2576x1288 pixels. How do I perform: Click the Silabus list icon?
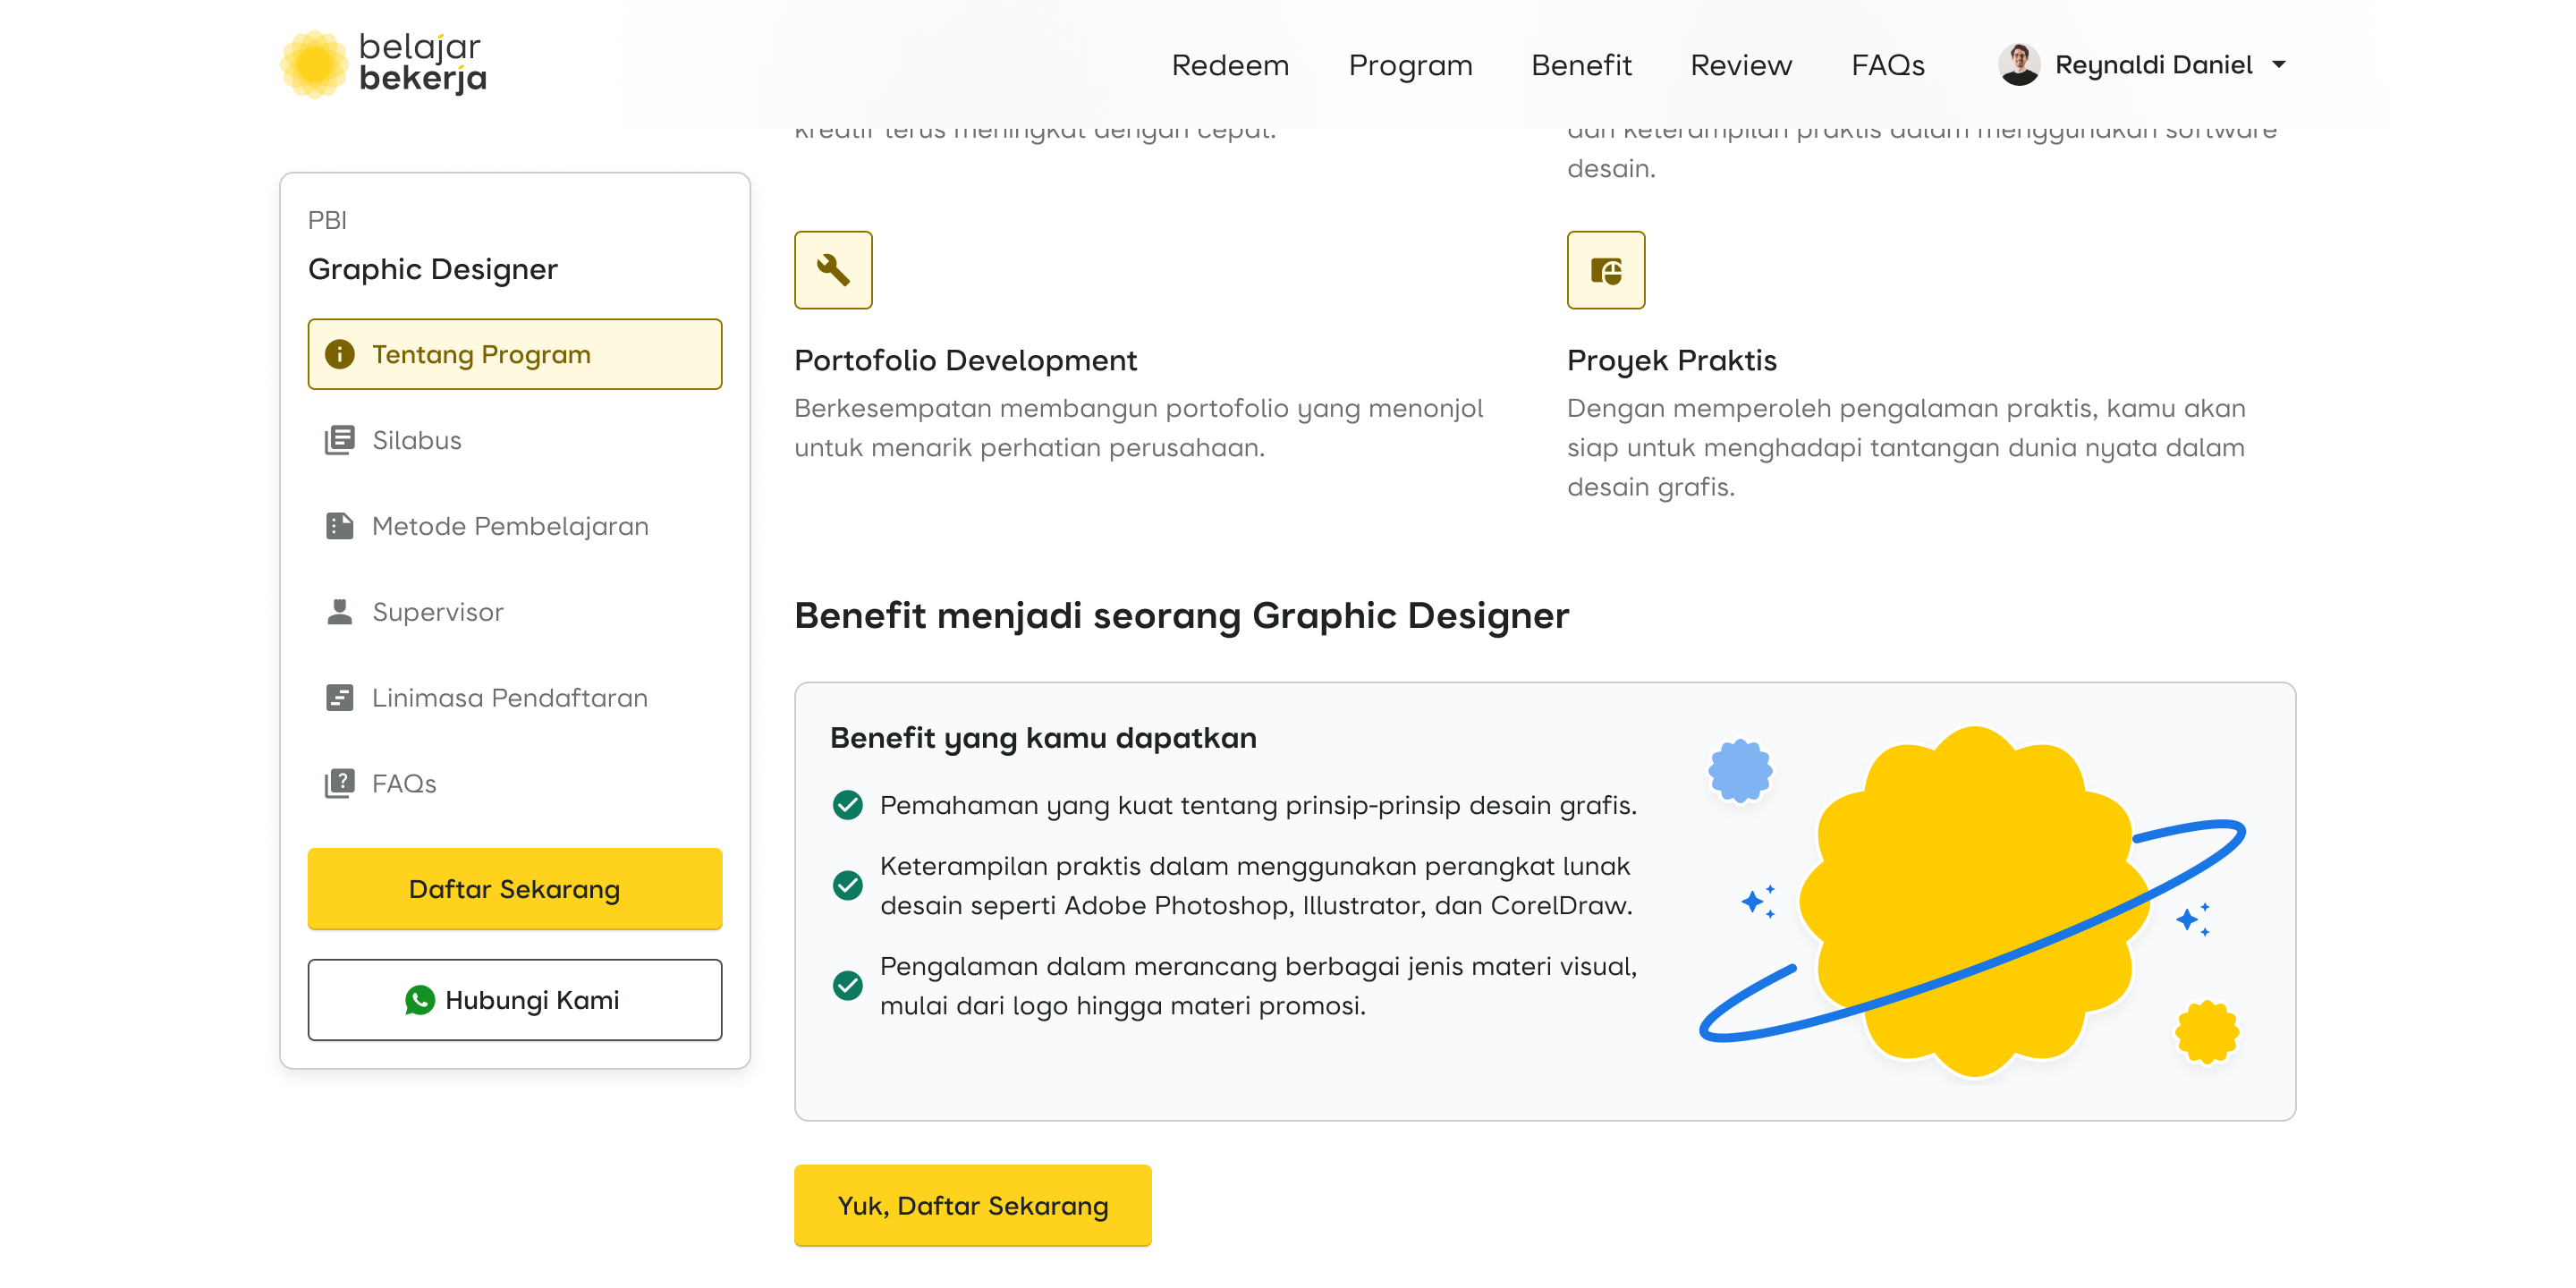(339, 440)
